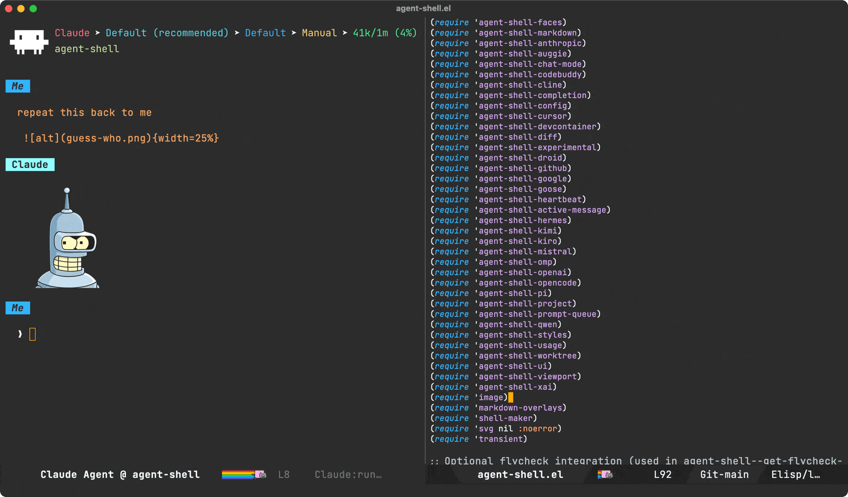The image size is (848, 497).
Task: Click the line (require 'agent-shell-active-message)
Action: pos(520,210)
